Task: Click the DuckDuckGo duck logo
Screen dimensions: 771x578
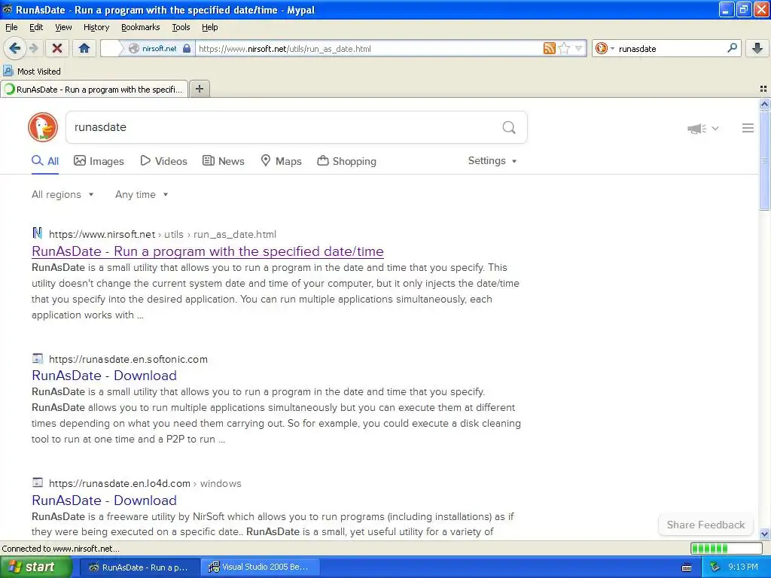Action: [43, 127]
